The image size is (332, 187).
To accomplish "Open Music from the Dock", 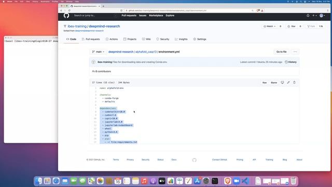I will pyautogui.click(x=144, y=181).
